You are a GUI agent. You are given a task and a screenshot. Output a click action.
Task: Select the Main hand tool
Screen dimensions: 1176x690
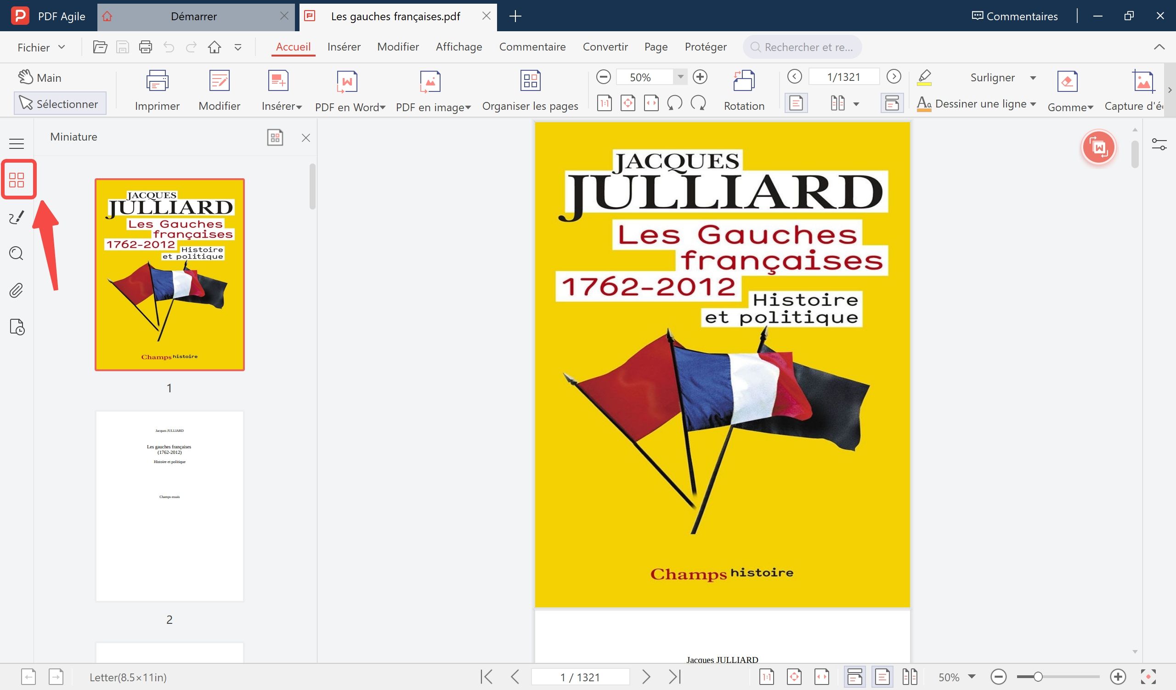click(40, 78)
